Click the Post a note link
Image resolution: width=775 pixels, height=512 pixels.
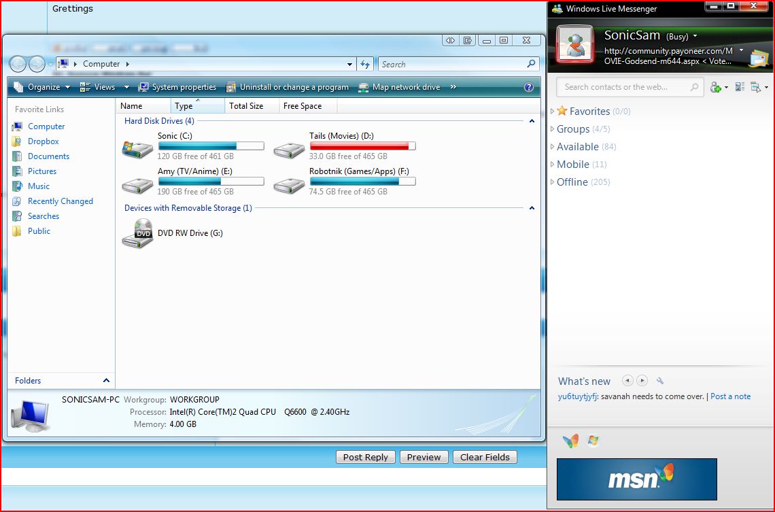[730, 396]
